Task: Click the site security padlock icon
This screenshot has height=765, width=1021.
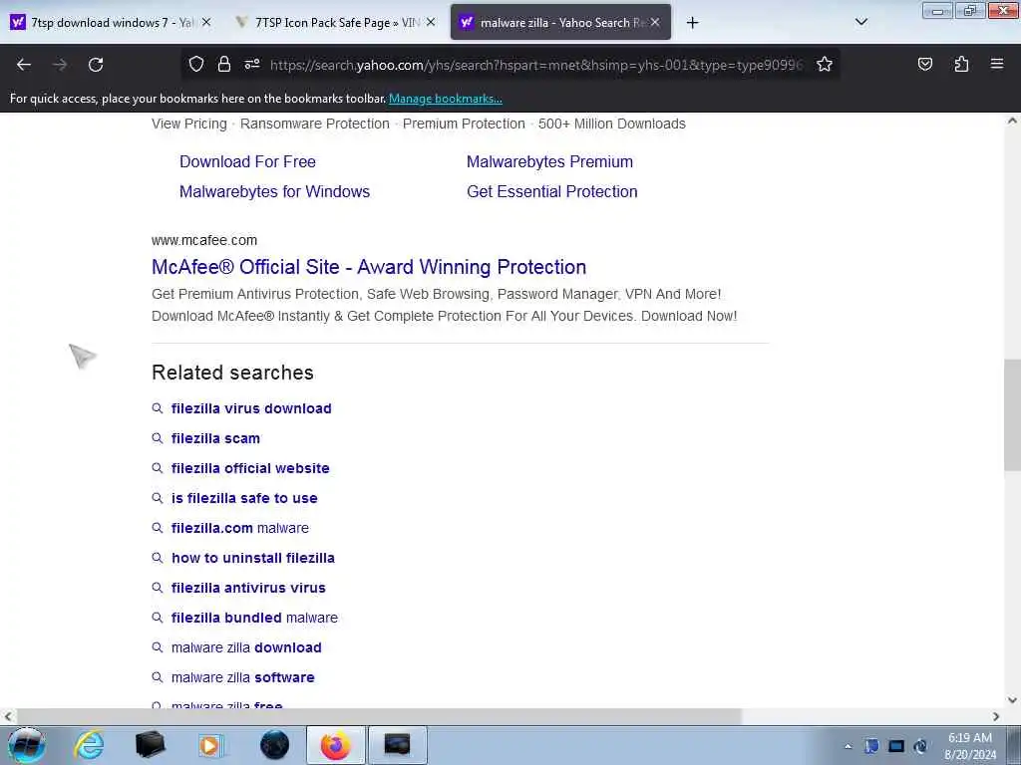Action: [224, 64]
